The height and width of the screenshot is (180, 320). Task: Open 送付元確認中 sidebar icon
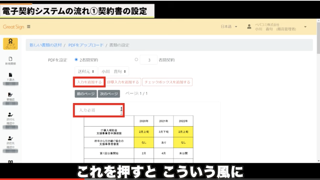pyautogui.click(x=10, y=116)
